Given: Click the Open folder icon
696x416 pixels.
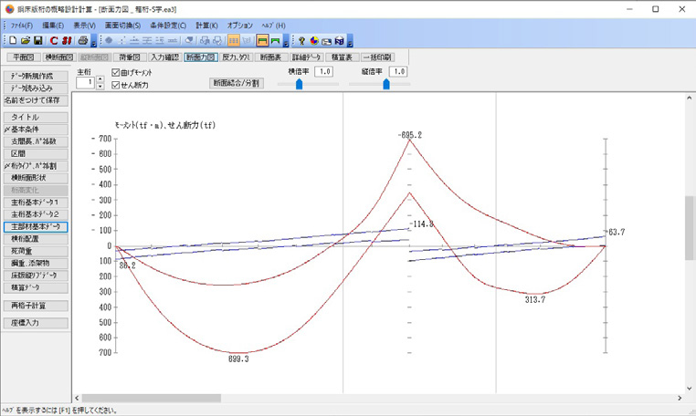Looking at the screenshot, I should click(x=26, y=41).
